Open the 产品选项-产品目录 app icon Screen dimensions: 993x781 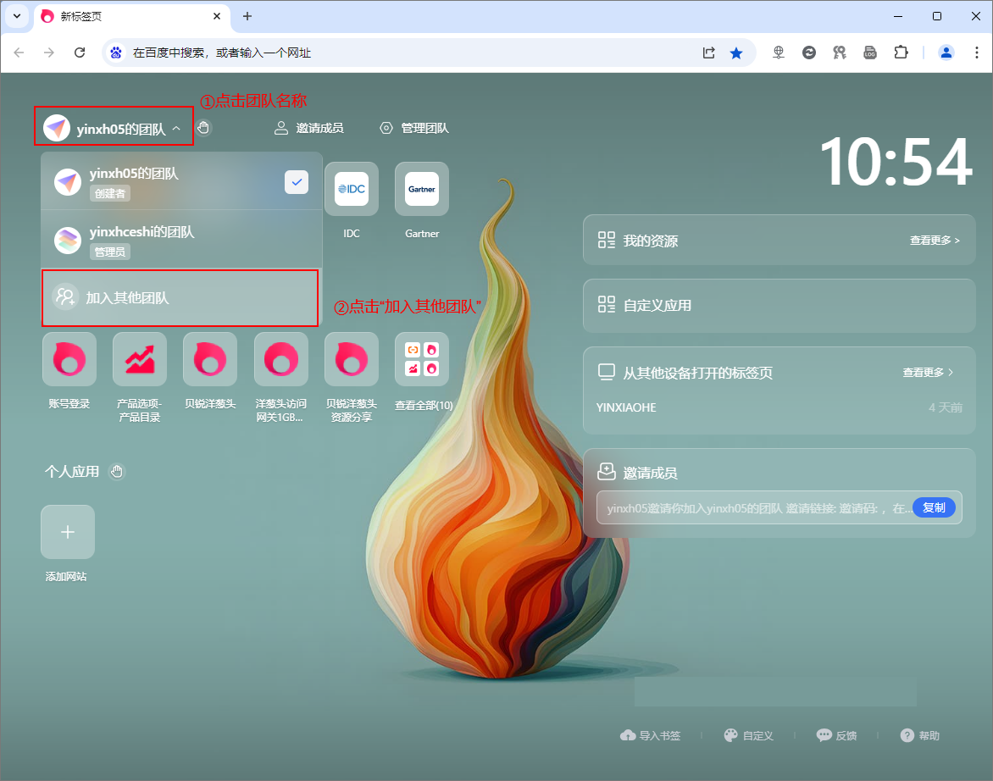click(x=139, y=359)
